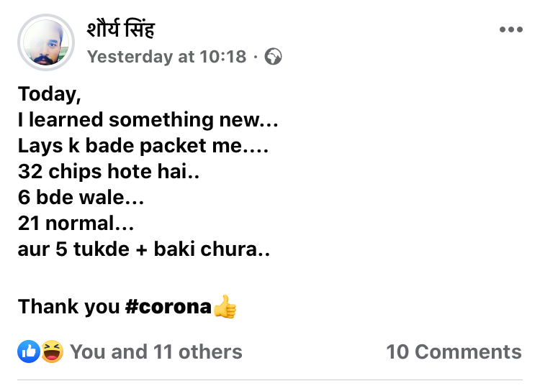This screenshot has width=540, height=391.
Task: Click the Haha laughing reaction icon
Action: [x=52, y=351]
